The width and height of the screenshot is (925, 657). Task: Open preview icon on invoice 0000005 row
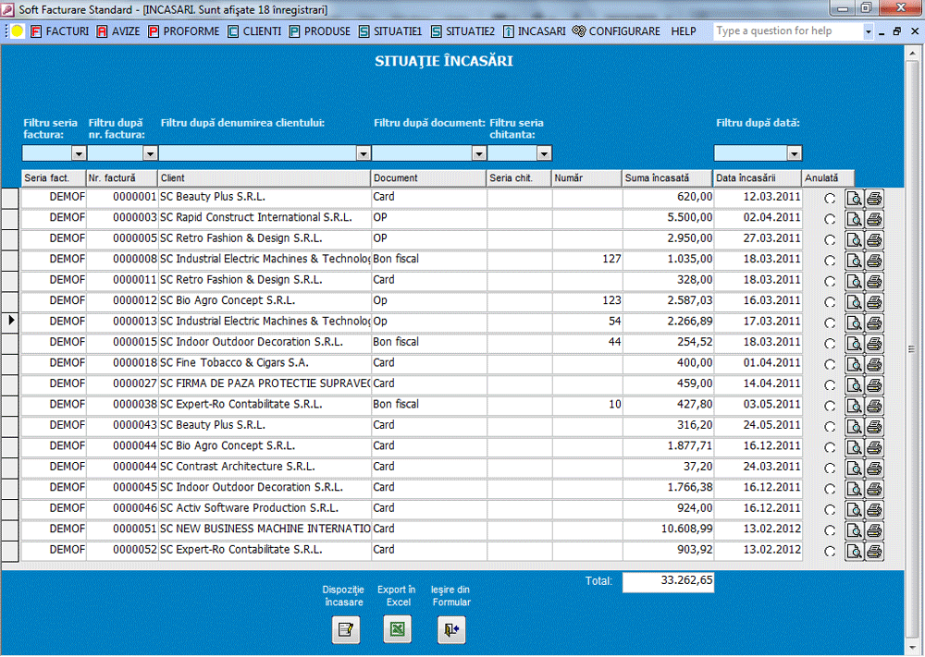coord(854,240)
